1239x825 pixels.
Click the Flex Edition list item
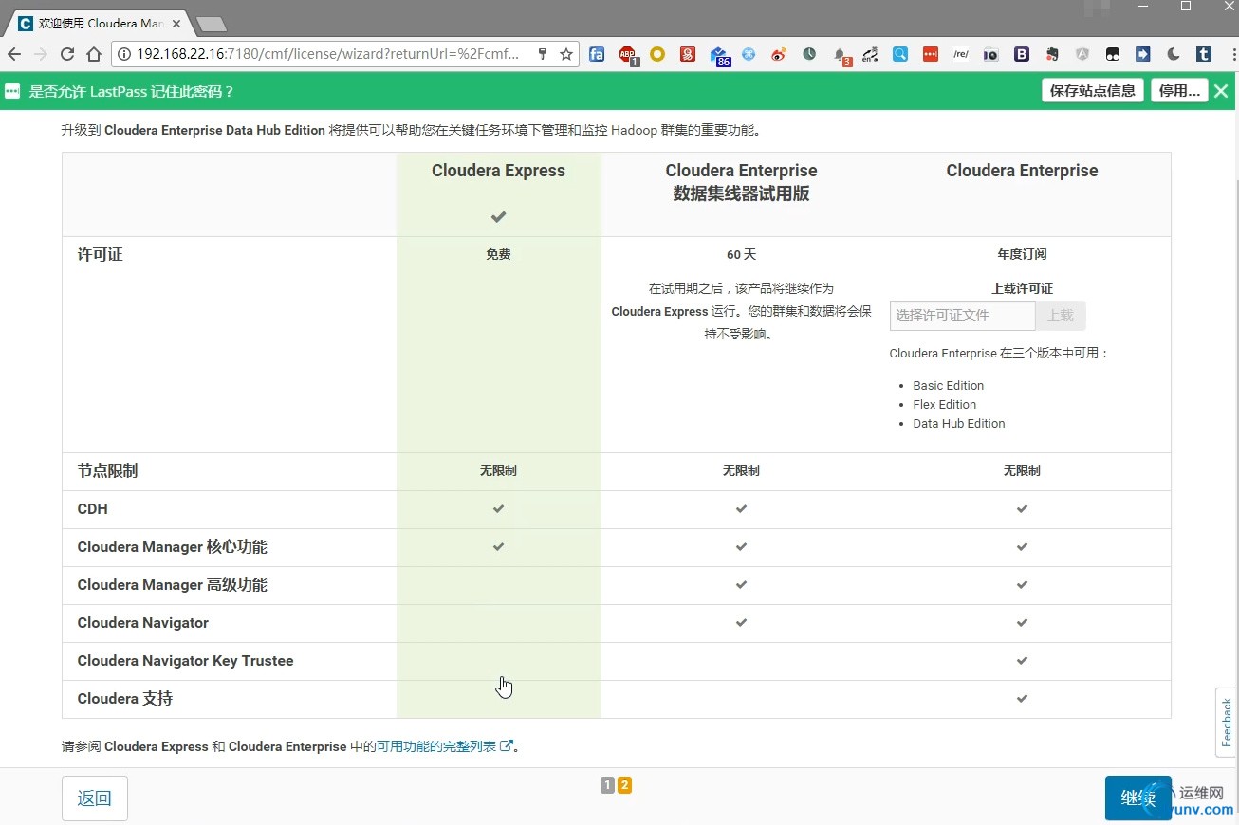point(945,404)
